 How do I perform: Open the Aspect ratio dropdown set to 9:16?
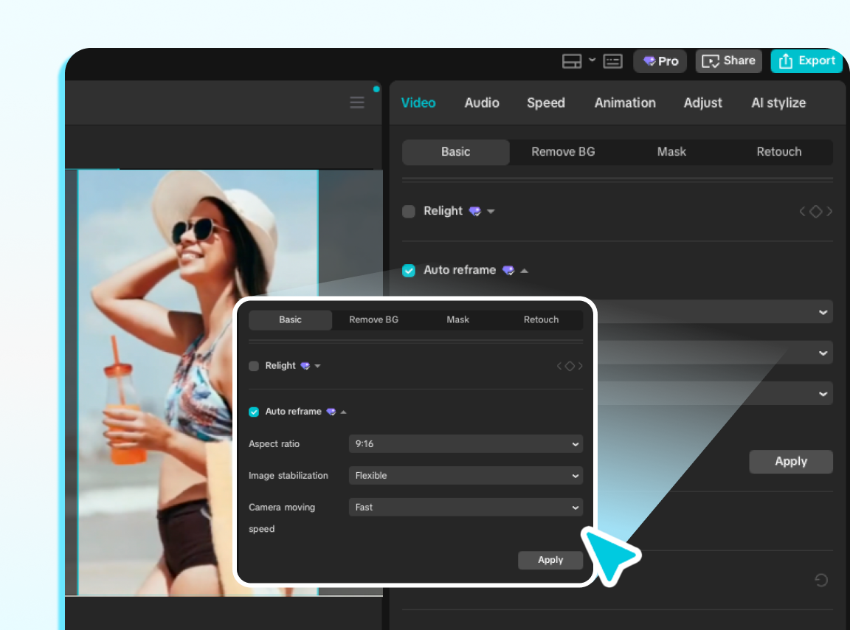click(465, 444)
